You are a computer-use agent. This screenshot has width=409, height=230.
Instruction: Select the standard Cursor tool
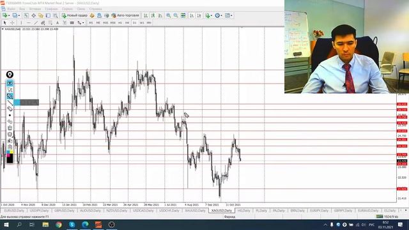point(4,23)
